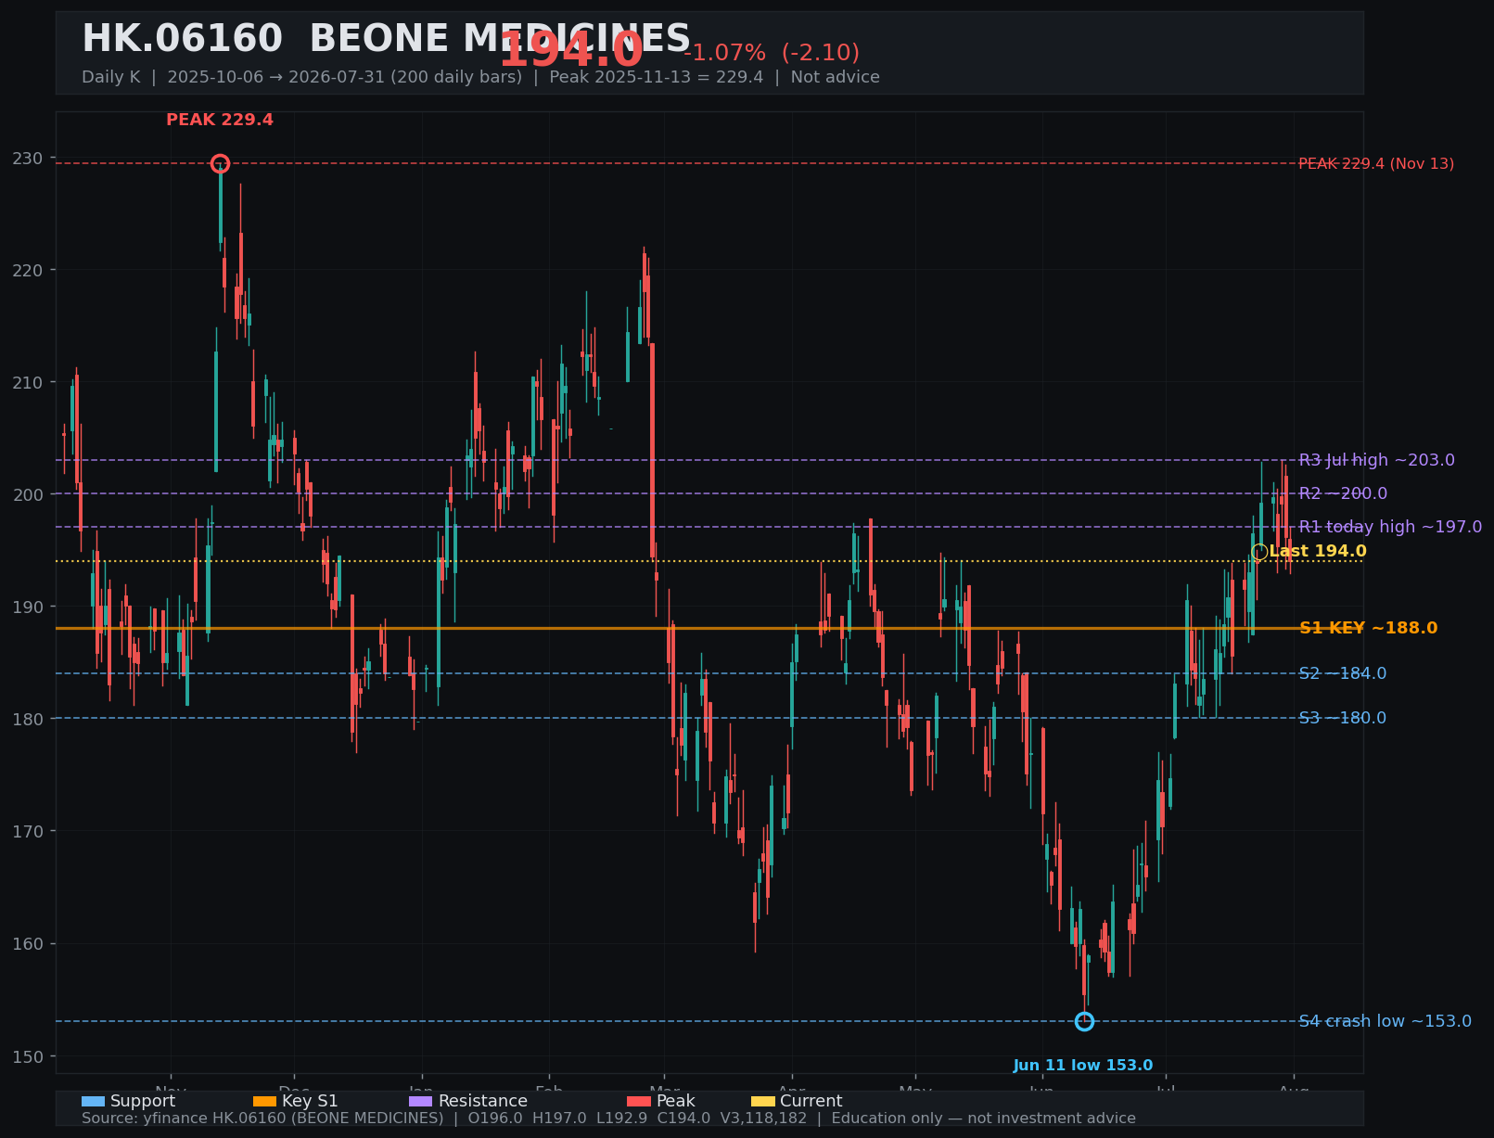Click the 'Resistance' legend text
Image resolution: width=1494 pixels, height=1138 pixels.
483,1101
